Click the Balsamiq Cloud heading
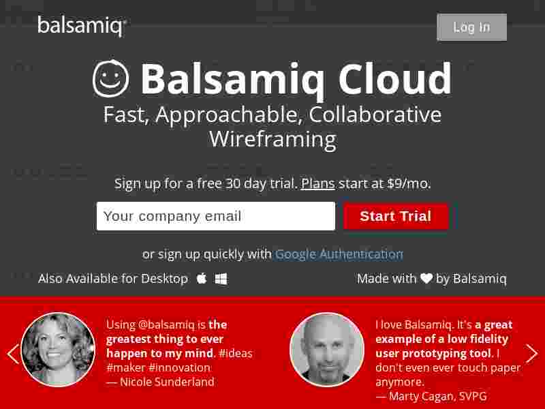This screenshot has height=409, width=545. pos(296,78)
